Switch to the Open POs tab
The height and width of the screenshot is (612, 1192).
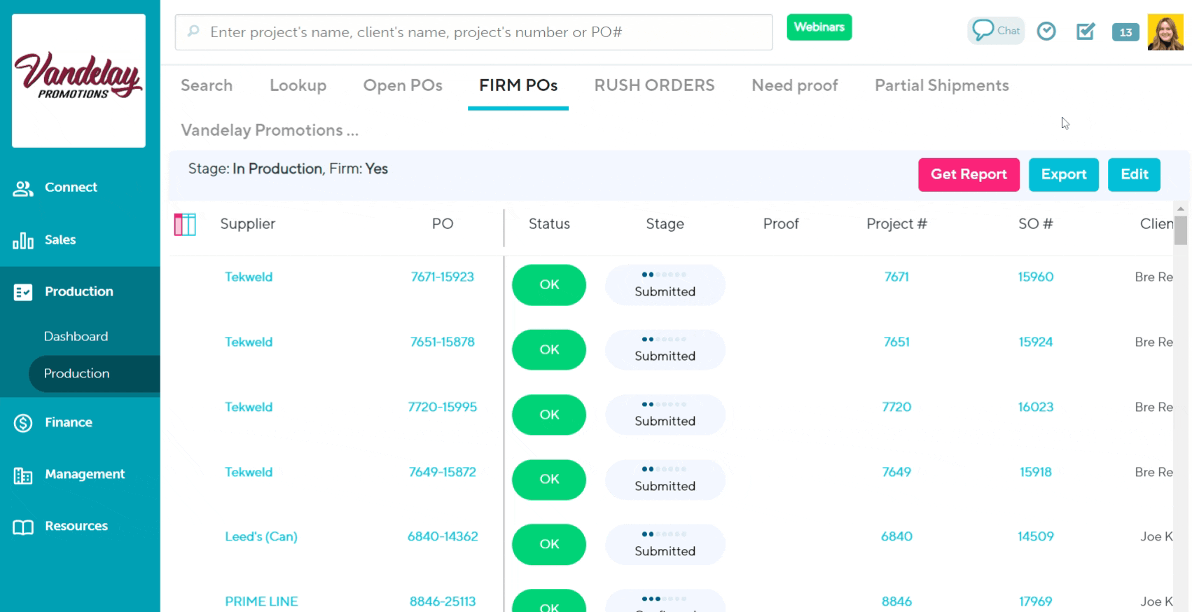pyautogui.click(x=402, y=85)
